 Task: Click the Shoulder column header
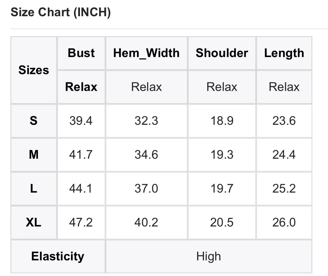click(222, 53)
